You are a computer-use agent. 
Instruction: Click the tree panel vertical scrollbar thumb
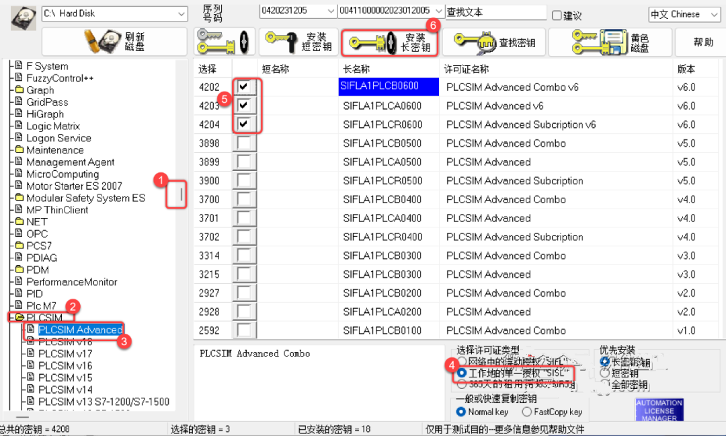tap(181, 194)
